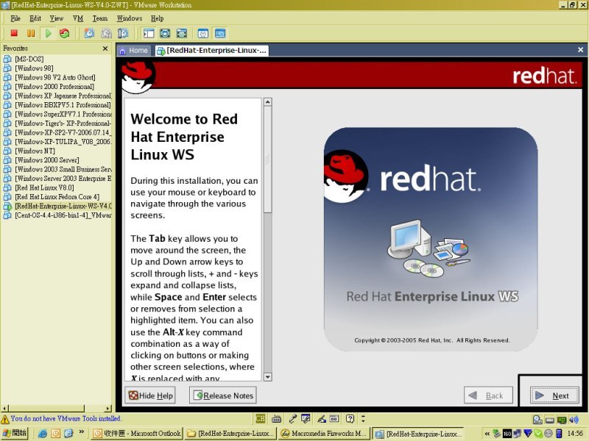
Task: Select the RedHat-Enterprise-Linux VM tab
Action: click(211, 51)
